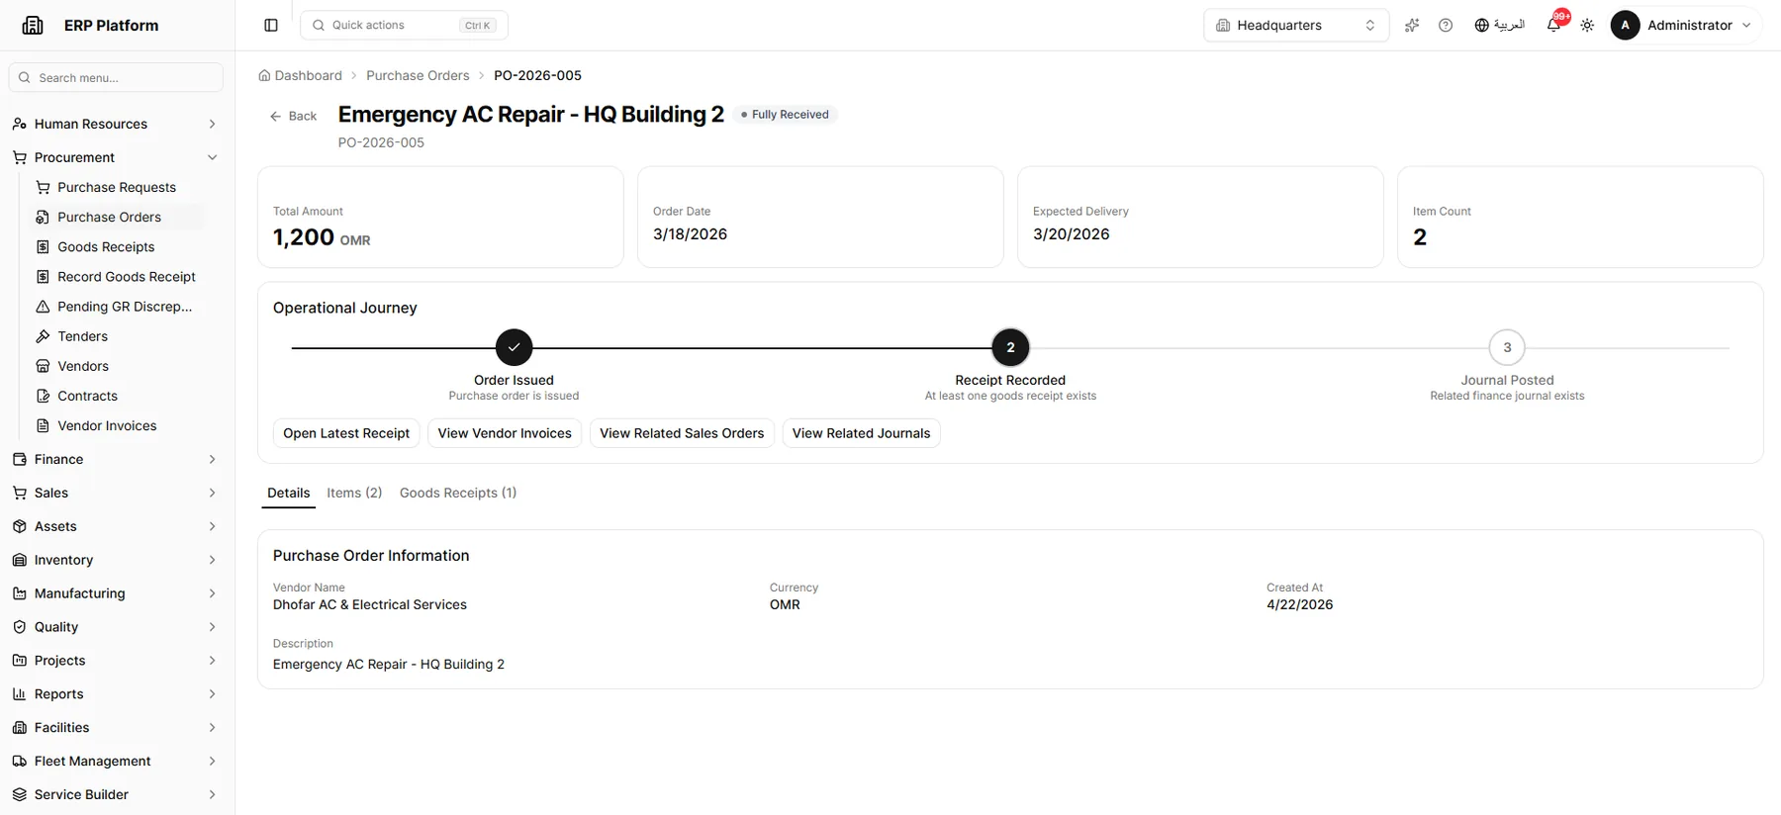Open Vendors sidebar item
The width and height of the screenshot is (1781, 815).
117,365
